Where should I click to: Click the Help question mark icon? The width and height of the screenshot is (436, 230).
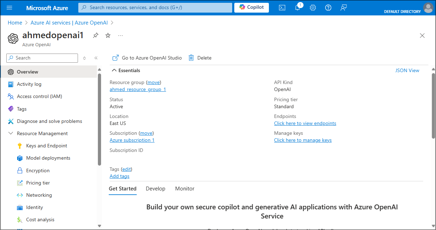click(x=328, y=8)
